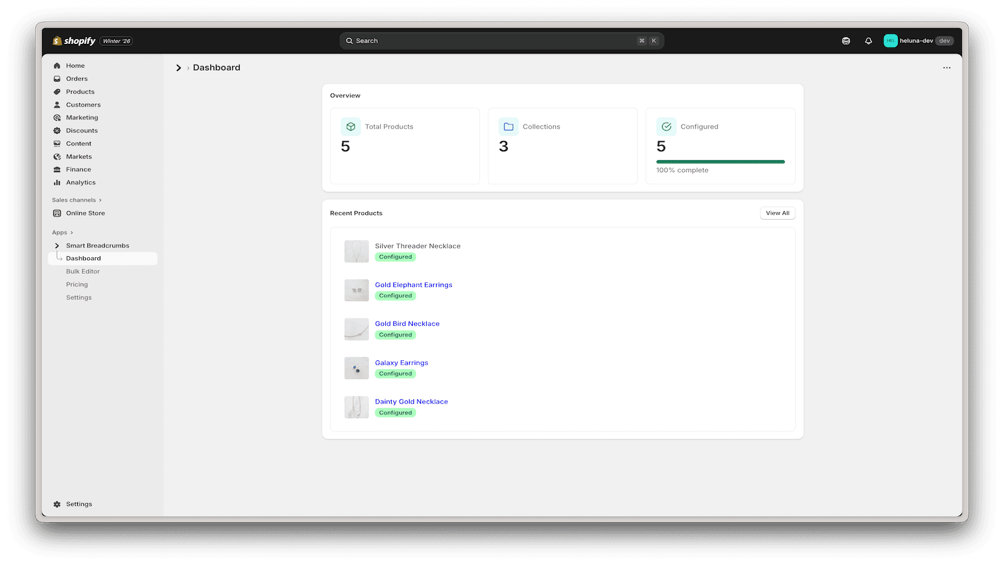1004x565 pixels.
Task: Click the View All button for Recent Products
Action: (777, 213)
